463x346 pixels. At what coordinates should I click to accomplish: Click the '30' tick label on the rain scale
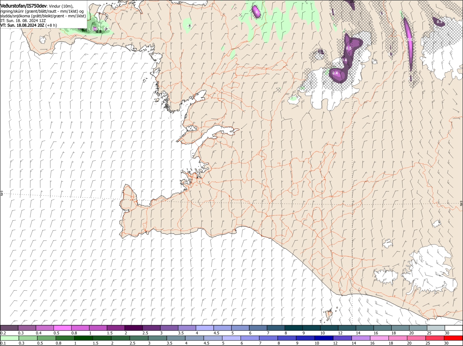(x=446, y=343)
